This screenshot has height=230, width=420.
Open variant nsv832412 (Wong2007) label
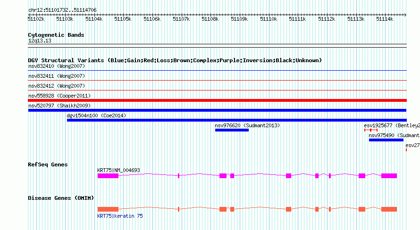pos(57,86)
